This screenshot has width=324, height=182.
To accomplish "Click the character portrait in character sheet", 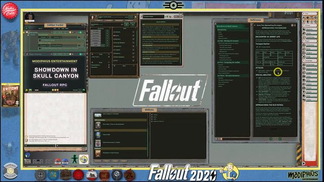I will [93, 17].
